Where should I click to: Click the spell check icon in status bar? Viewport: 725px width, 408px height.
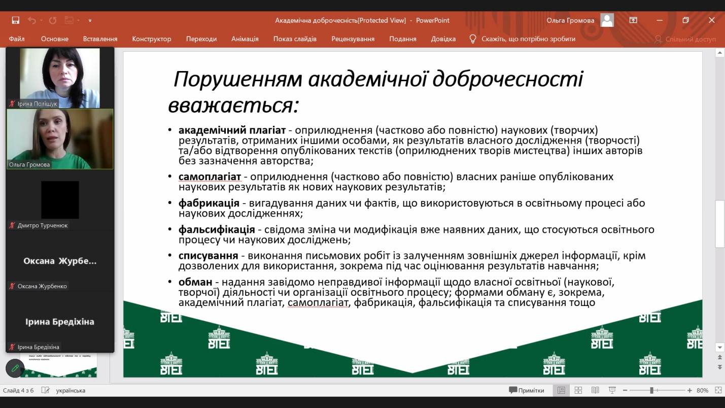pyautogui.click(x=46, y=390)
